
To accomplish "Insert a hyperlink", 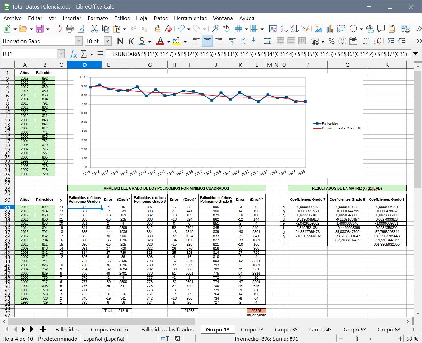I will [x=370, y=29].
